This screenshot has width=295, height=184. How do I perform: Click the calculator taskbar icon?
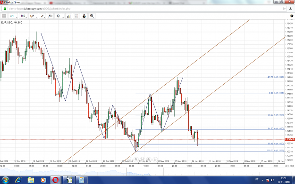click(82, 180)
